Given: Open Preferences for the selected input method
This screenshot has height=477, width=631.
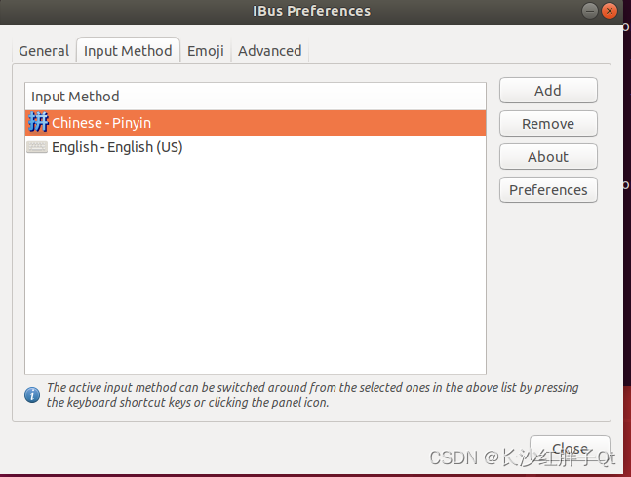Looking at the screenshot, I should coord(548,190).
